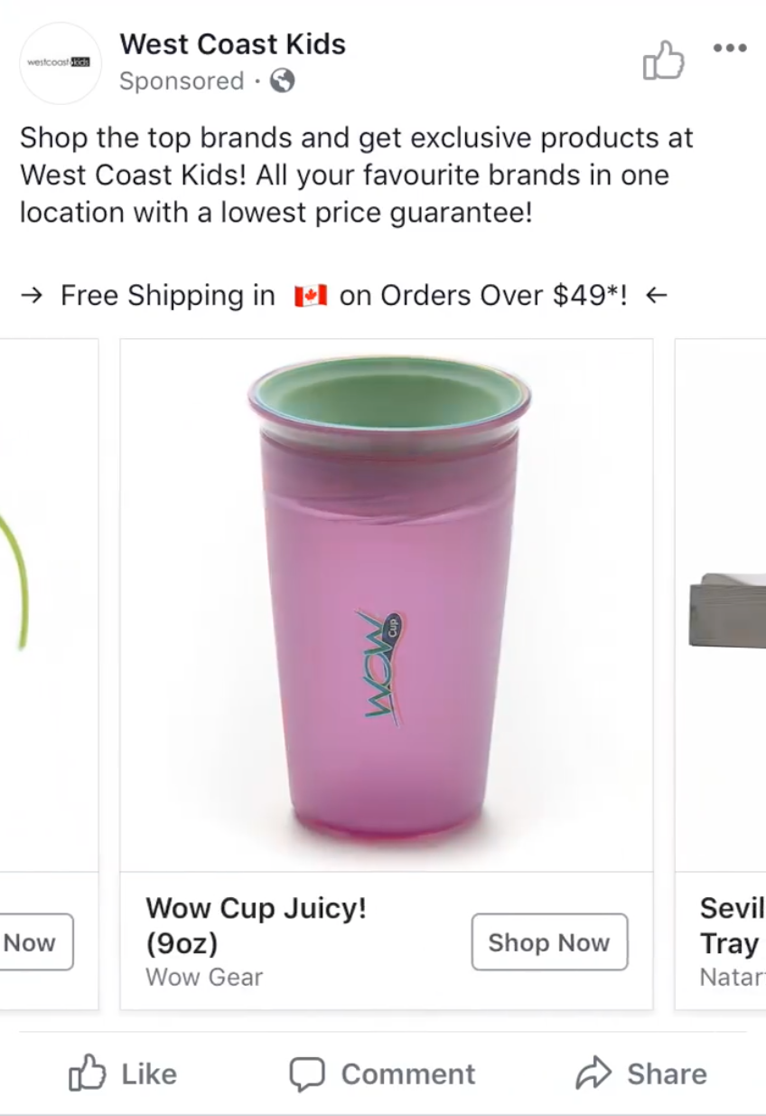Open West Coast Kids profile picture
Screen dimensions: 766x1116
(60, 62)
